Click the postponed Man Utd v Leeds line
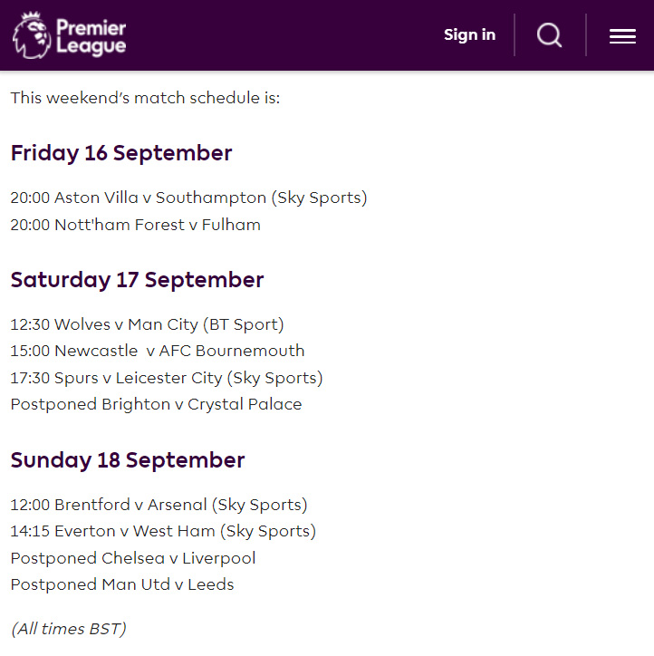Viewport: 654px width, 656px height. tap(122, 585)
